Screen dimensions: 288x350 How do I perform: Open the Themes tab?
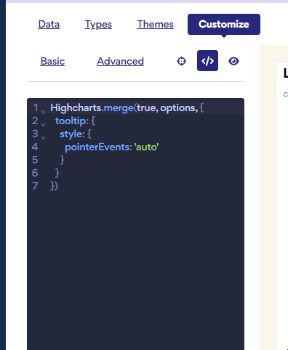click(x=155, y=24)
